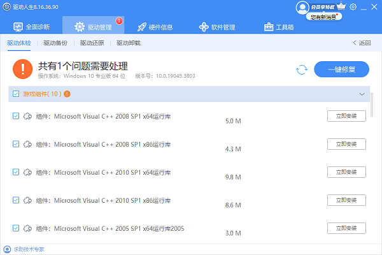The image size is (382, 255).
Task: Select the 驱动体检 sub-tab
Action: [19, 43]
